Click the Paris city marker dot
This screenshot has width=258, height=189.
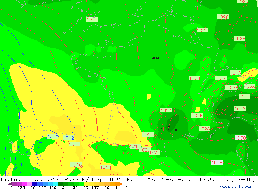click(154, 54)
